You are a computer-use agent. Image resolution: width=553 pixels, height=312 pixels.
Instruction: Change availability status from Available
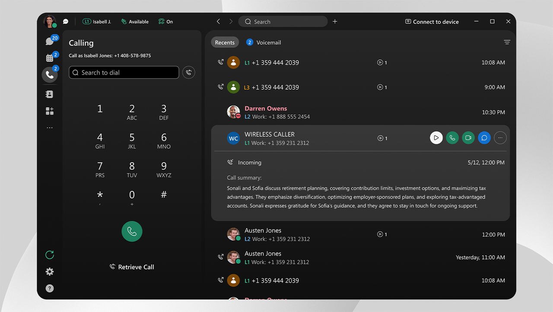point(135,21)
